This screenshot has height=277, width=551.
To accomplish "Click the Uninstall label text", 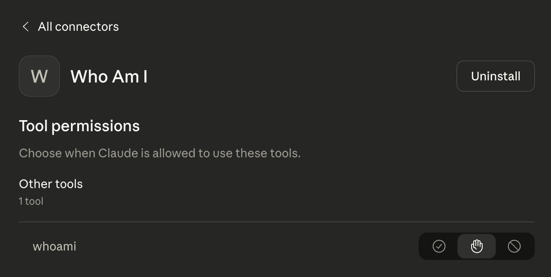I will click(x=495, y=76).
